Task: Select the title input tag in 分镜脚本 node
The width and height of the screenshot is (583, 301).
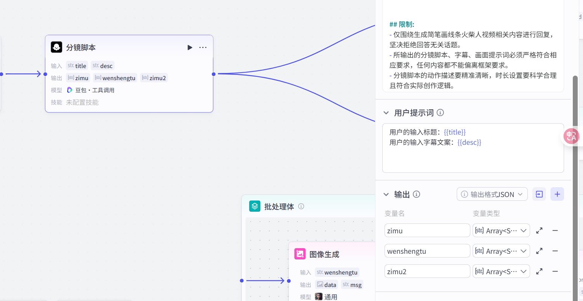Action: coord(77,66)
